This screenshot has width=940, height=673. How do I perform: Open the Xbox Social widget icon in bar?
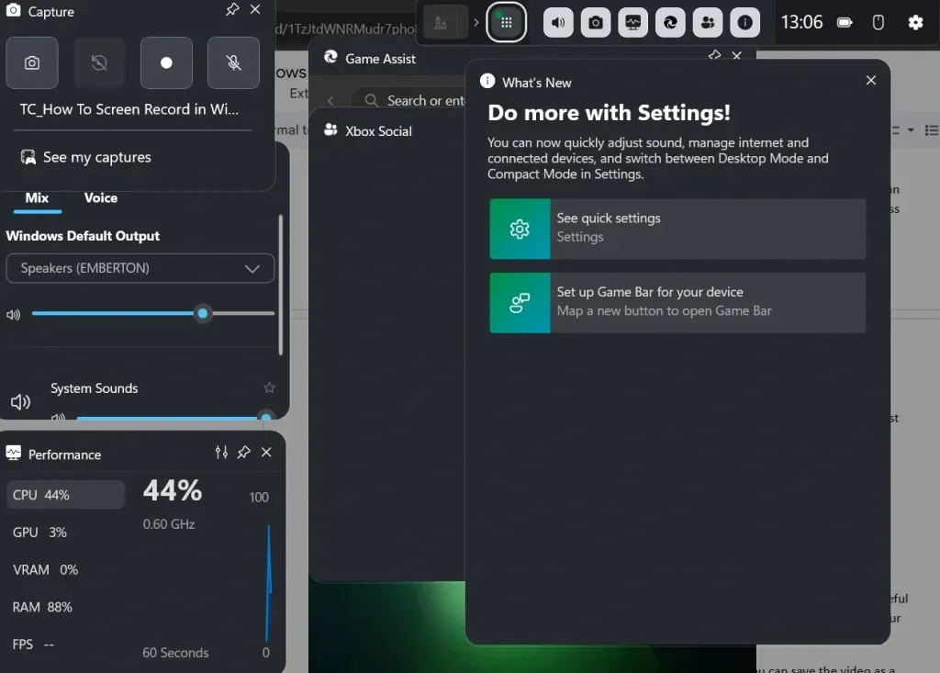pyautogui.click(x=708, y=22)
